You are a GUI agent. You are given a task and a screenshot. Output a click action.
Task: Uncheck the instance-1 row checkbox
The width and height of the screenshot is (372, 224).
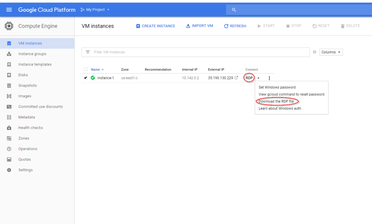click(x=86, y=78)
